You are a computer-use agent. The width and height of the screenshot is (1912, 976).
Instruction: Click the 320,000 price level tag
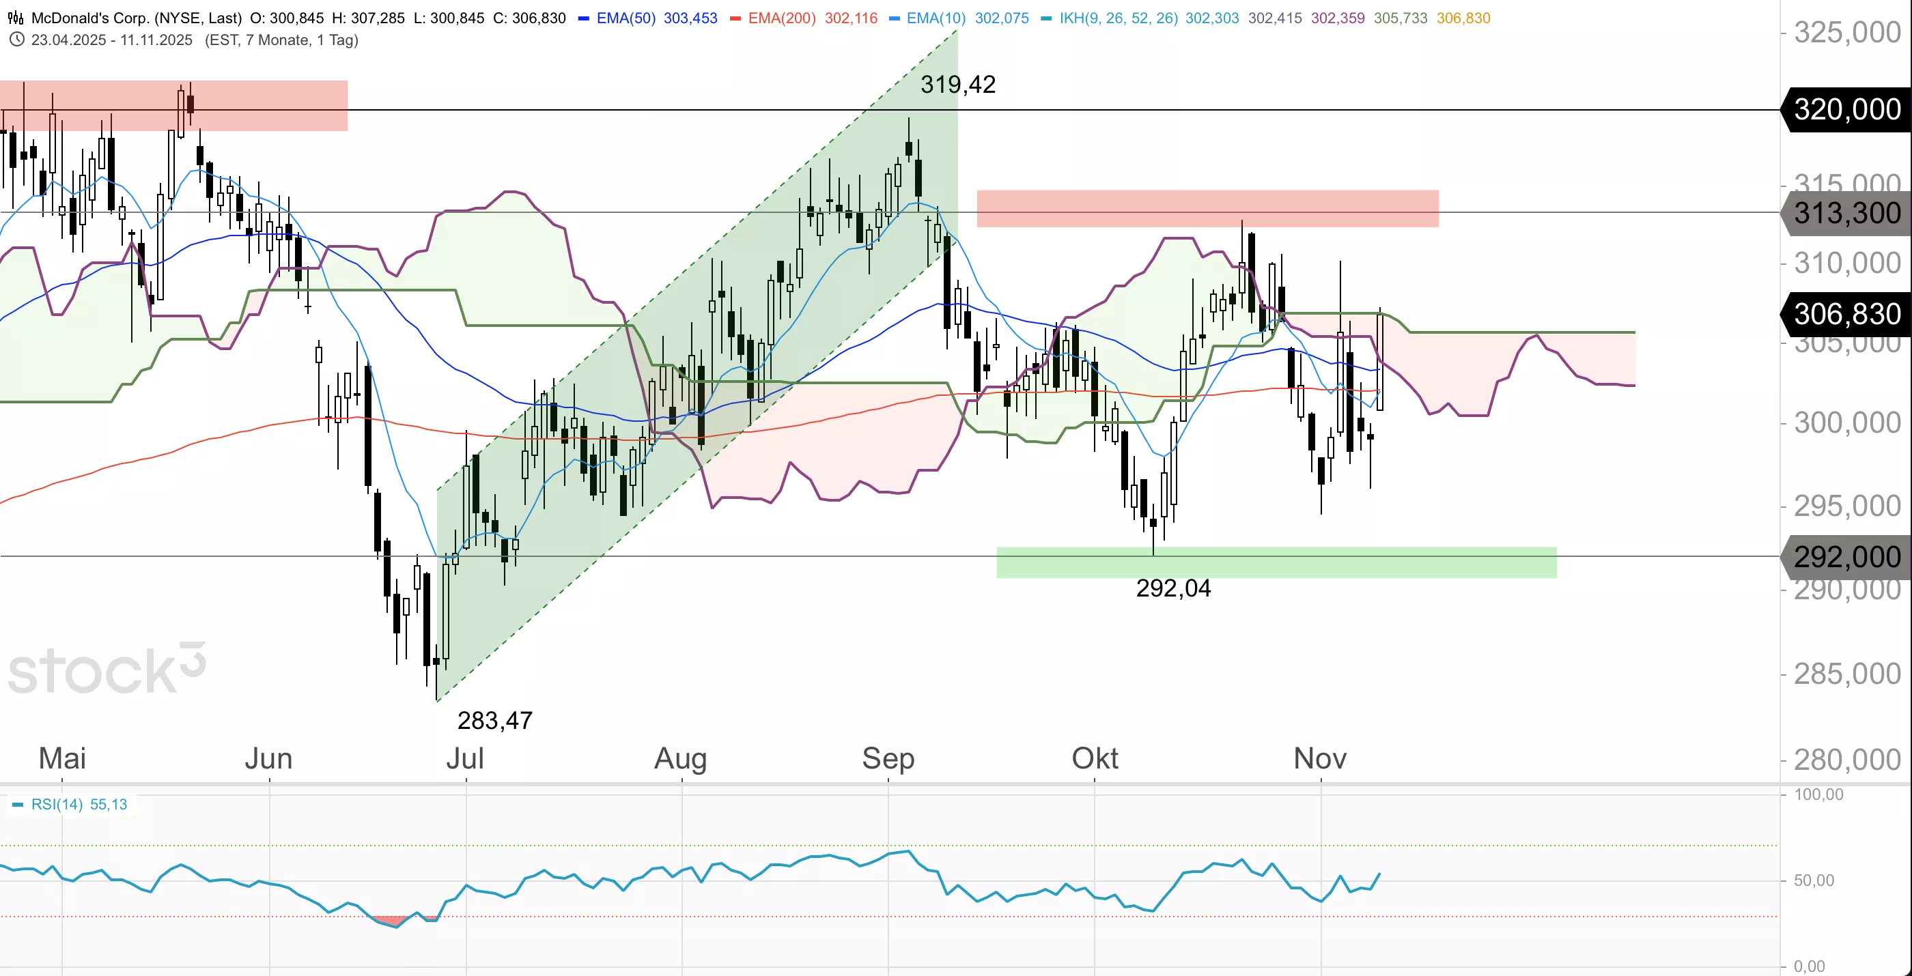[1846, 110]
